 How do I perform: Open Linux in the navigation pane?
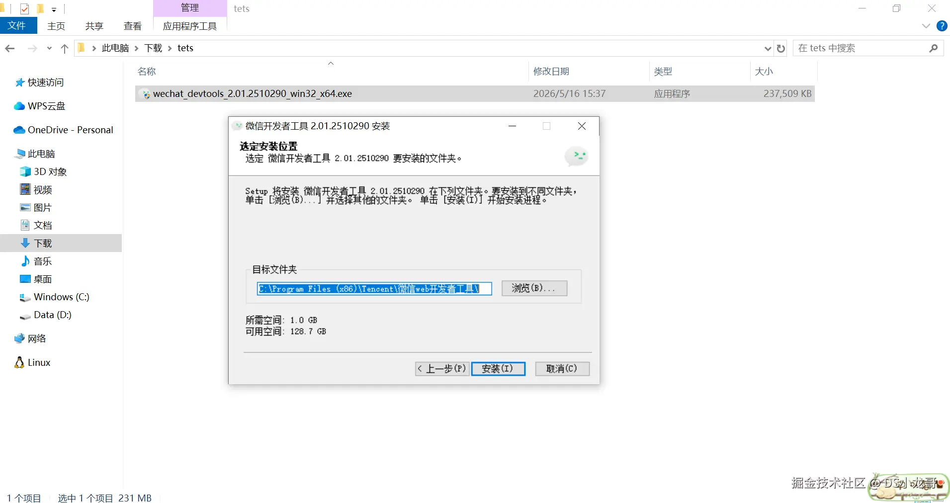(x=33, y=363)
